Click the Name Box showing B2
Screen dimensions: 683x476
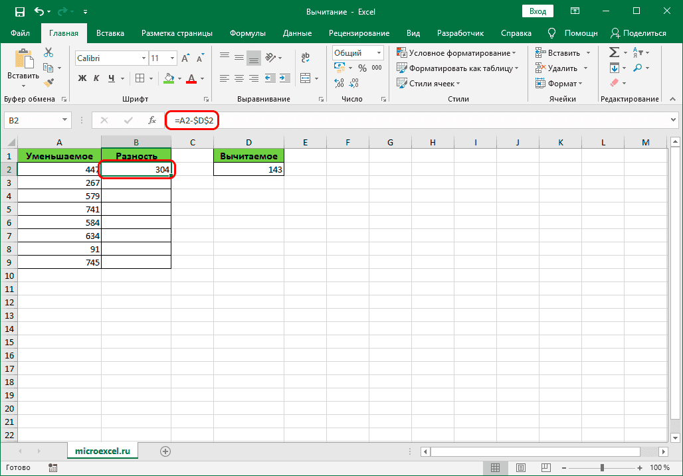(x=32, y=120)
